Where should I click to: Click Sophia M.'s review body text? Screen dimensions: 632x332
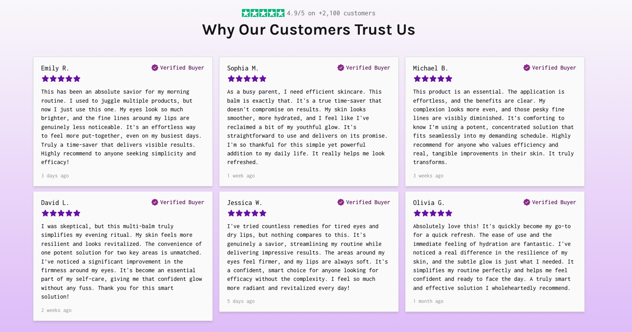click(307, 127)
